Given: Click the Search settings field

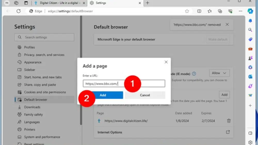Looking at the screenshot, I should click(44, 37).
